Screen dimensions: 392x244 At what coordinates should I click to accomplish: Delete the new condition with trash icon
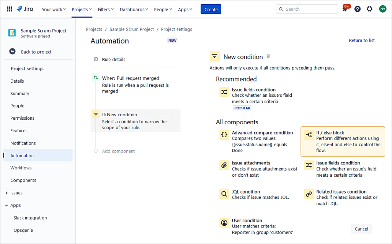(x=268, y=57)
